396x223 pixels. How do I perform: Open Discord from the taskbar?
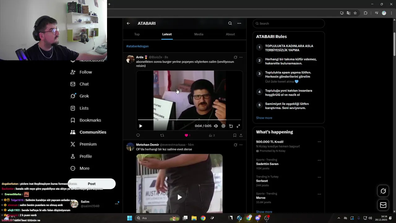point(258,218)
